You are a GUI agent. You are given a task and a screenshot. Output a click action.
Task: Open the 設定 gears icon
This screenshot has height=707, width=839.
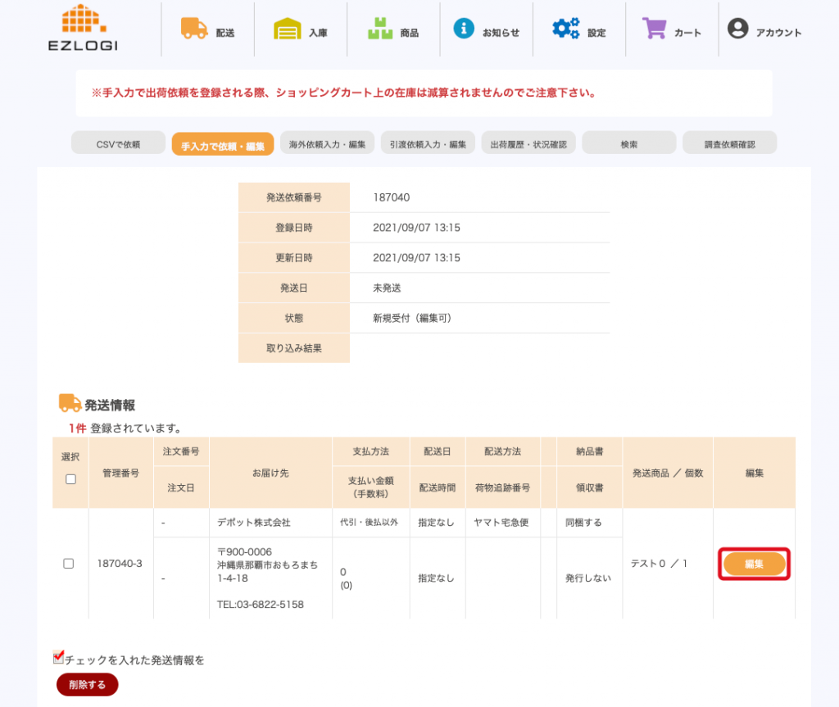(x=565, y=29)
